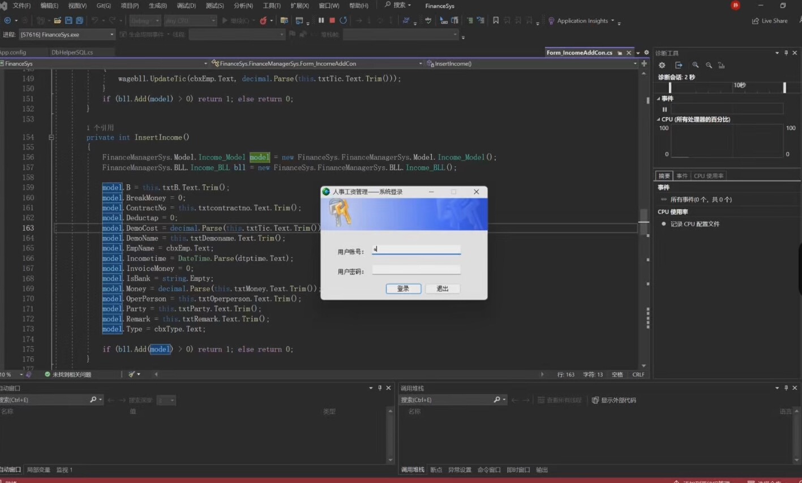
Task: Click the 登录 login button in dialog
Action: click(403, 288)
